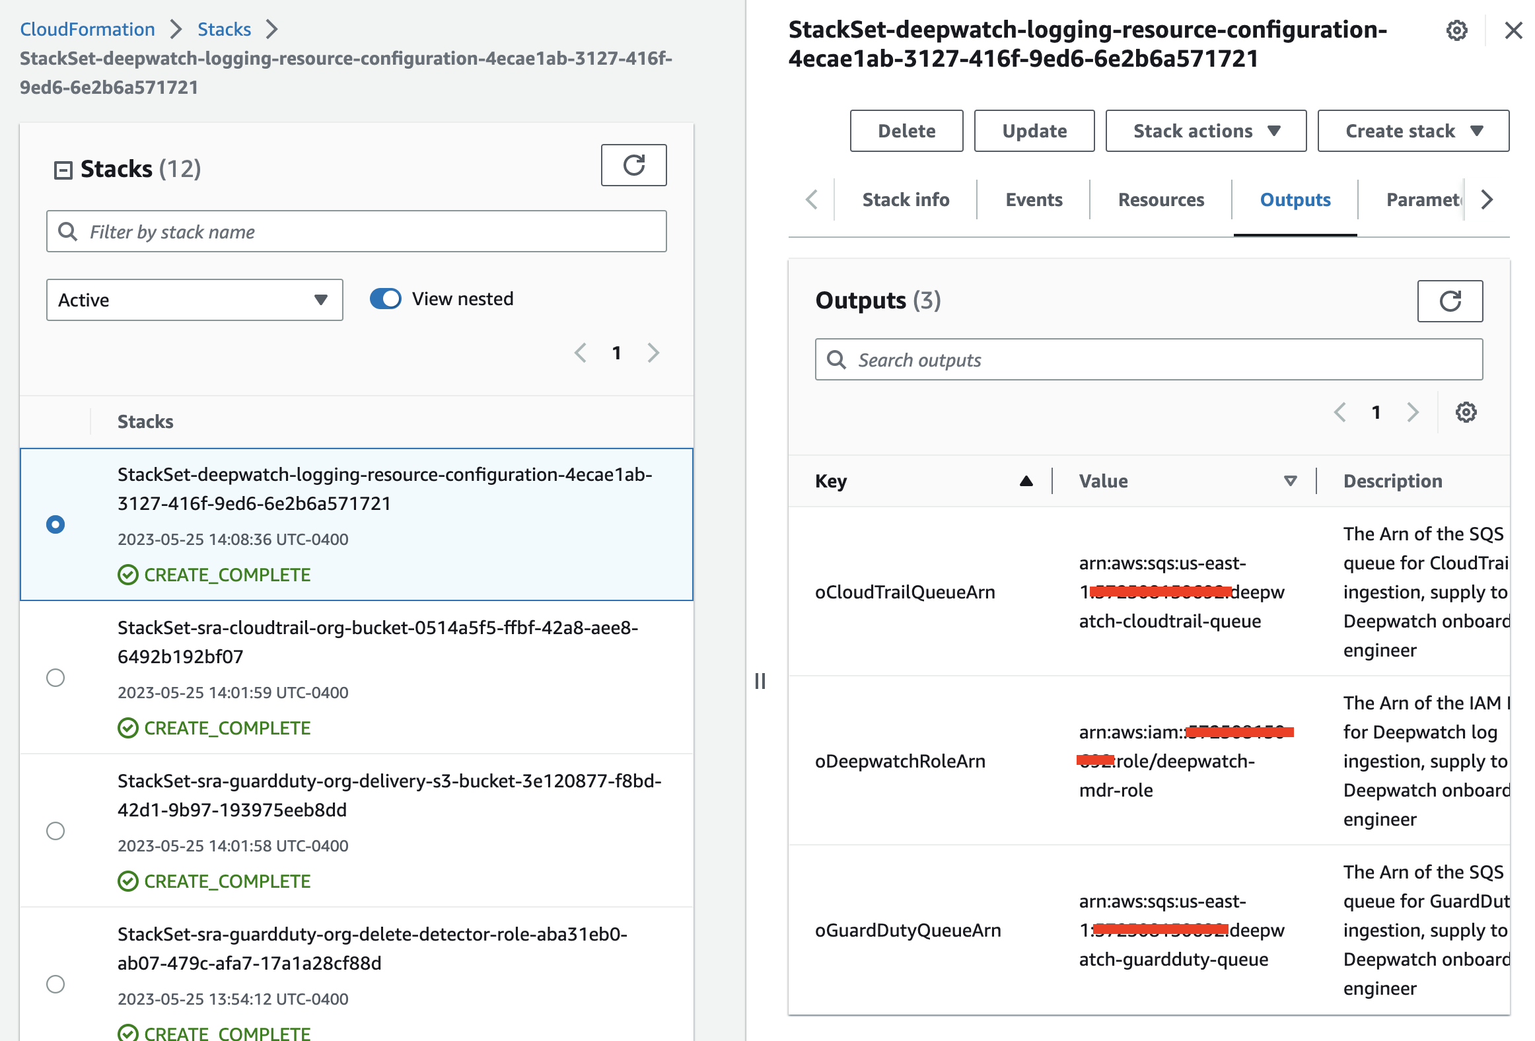Select the sra-guardduty-org-delivery-s3-bucket stack radio
This screenshot has height=1041, width=1535.
55,831
